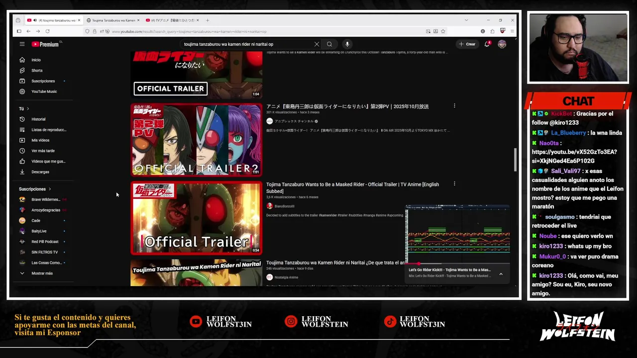The image size is (637, 358).
Task: Clear the YouTube search box text
Action: 317,44
